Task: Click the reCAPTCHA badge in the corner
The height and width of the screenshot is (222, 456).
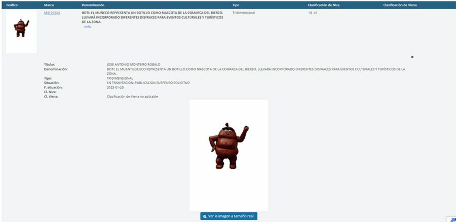Action: [451, 219]
